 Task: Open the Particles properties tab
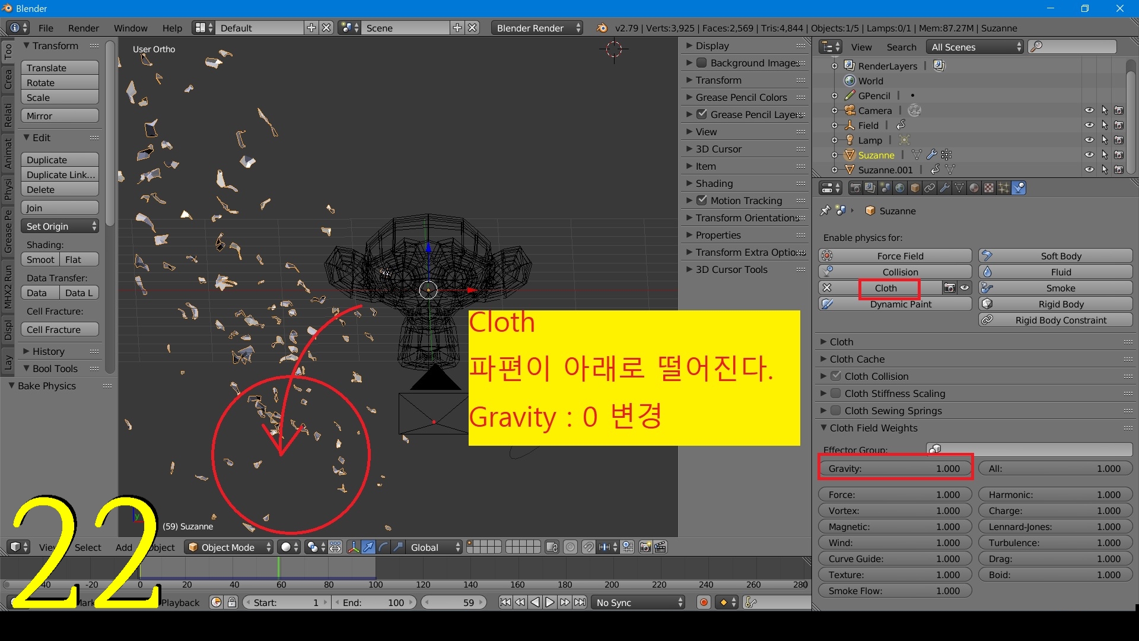click(1004, 188)
